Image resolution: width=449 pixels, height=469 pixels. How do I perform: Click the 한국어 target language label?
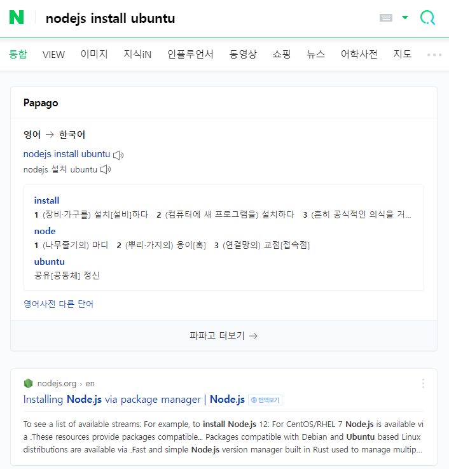[72, 135]
